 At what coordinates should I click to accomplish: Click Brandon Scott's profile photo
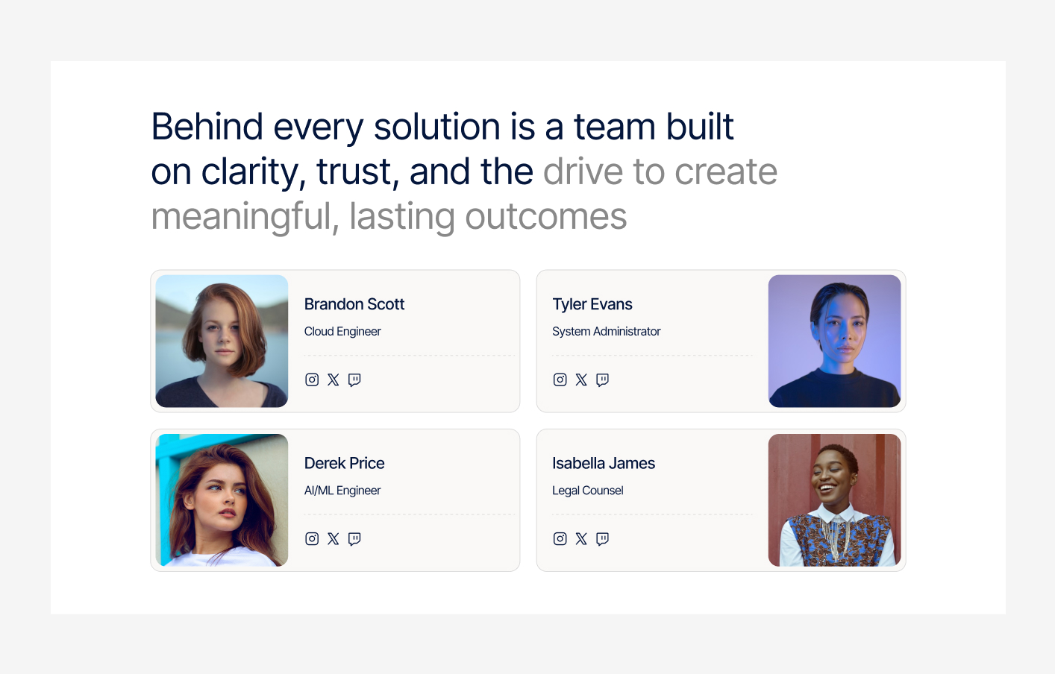(222, 341)
